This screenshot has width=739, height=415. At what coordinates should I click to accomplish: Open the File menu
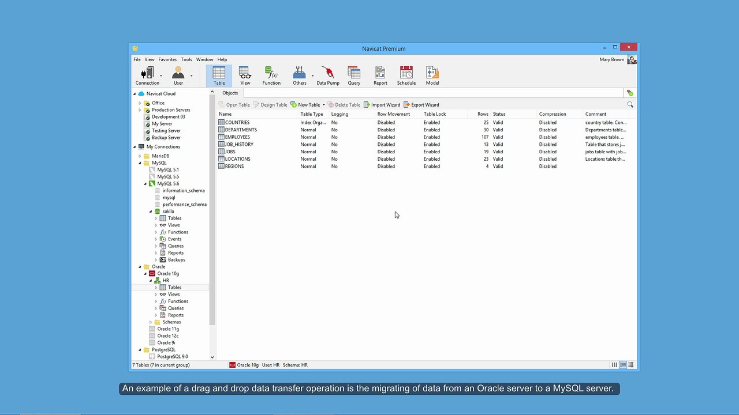tap(137, 59)
